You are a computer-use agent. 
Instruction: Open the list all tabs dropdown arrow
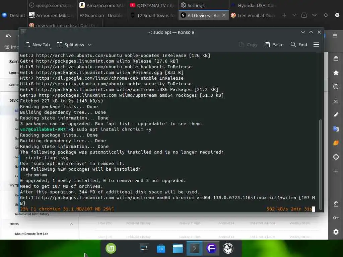tap(314, 15)
